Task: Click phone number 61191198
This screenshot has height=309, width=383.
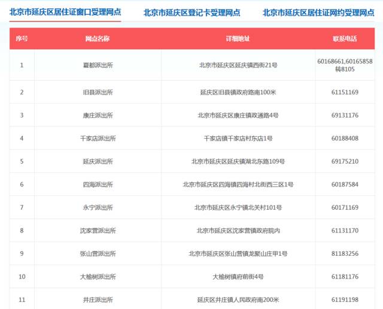Action: pos(345,299)
